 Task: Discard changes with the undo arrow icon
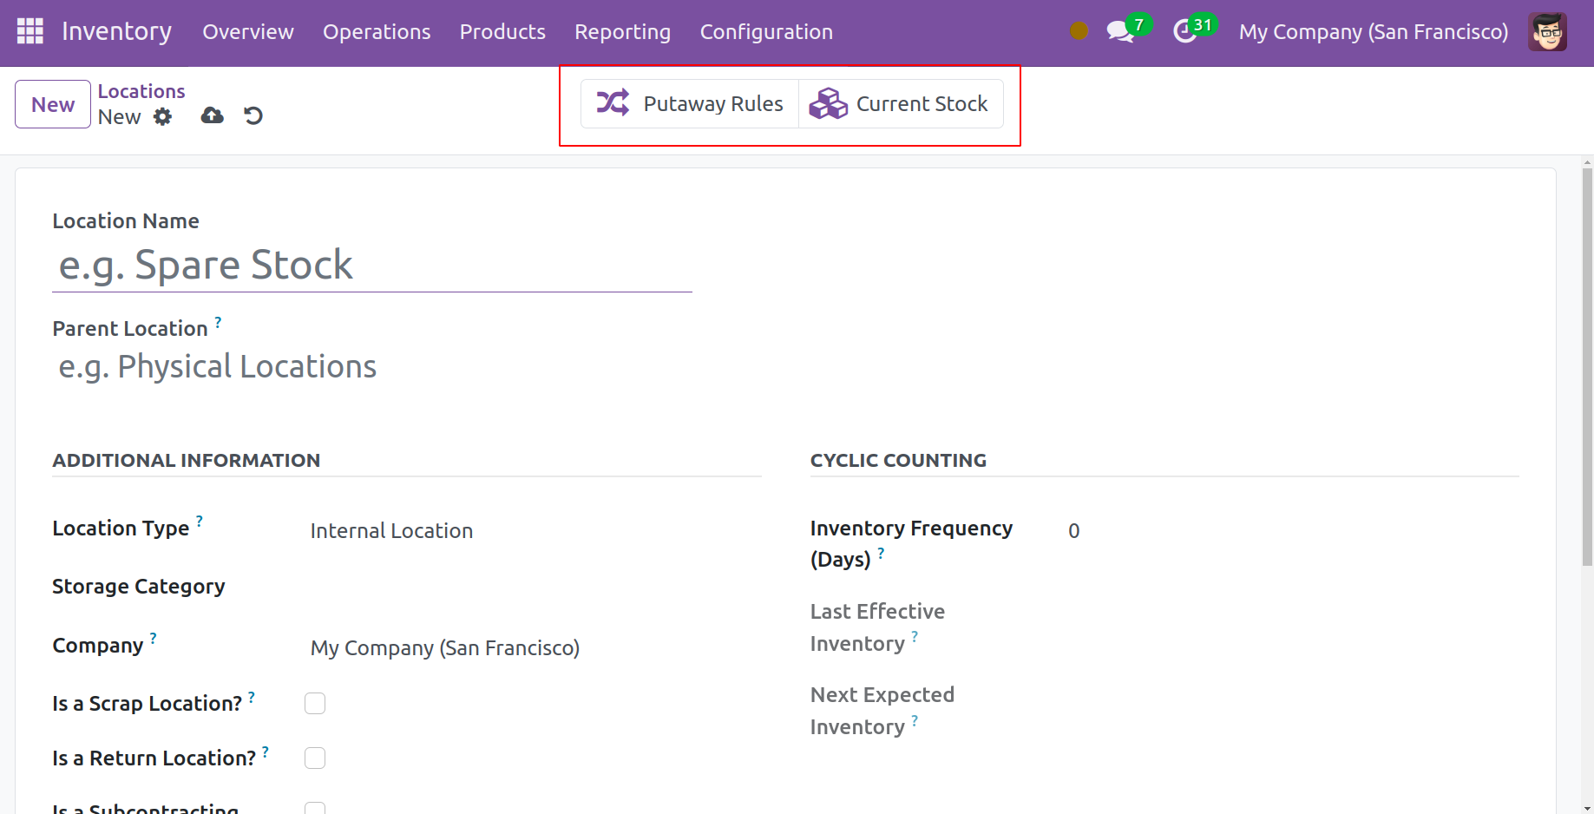click(253, 115)
